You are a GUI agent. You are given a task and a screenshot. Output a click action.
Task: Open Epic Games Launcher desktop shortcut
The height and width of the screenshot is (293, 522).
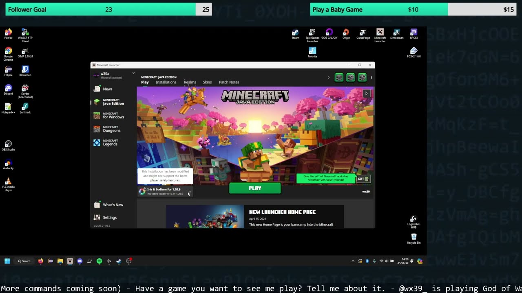tap(312, 35)
